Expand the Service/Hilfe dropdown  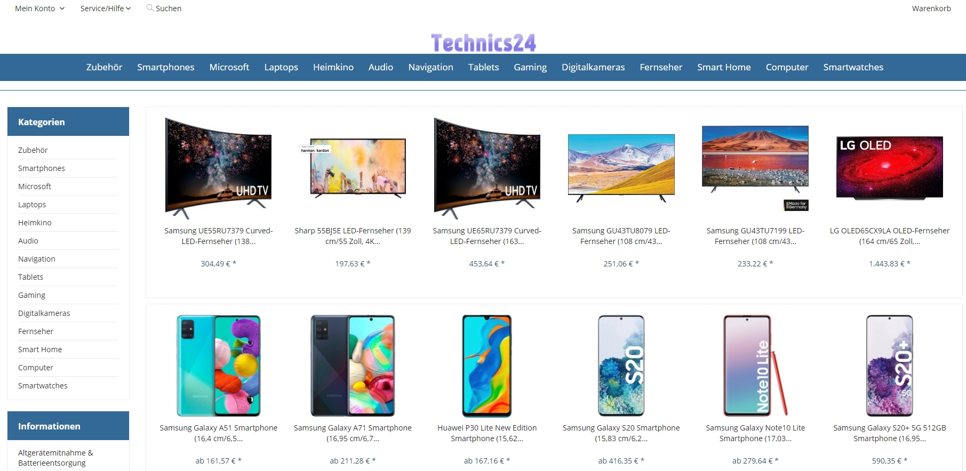106,9
